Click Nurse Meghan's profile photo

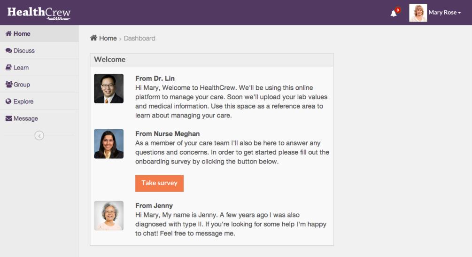tap(108, 144)
